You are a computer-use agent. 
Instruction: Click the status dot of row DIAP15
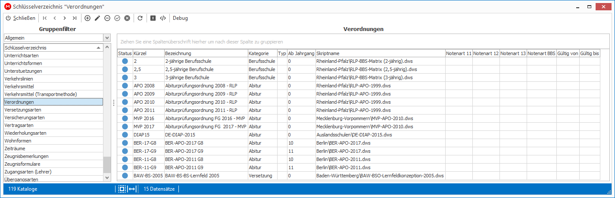(125, 135)
